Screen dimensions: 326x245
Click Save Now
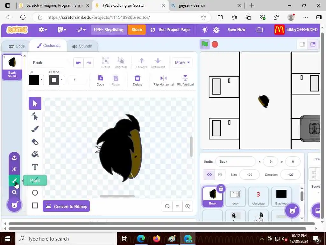[x=237, y=30]
